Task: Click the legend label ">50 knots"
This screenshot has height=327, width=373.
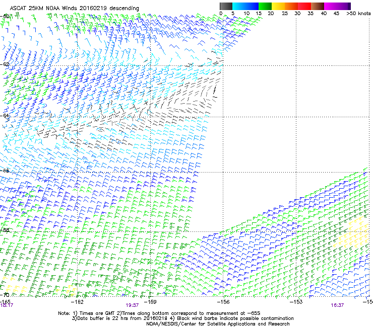Action: coord(358,14)
